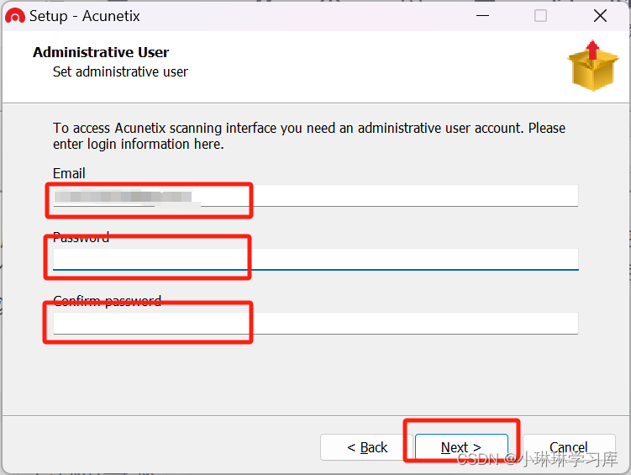Click the Email label
The image size is (631, 475).
pos(69,173)
